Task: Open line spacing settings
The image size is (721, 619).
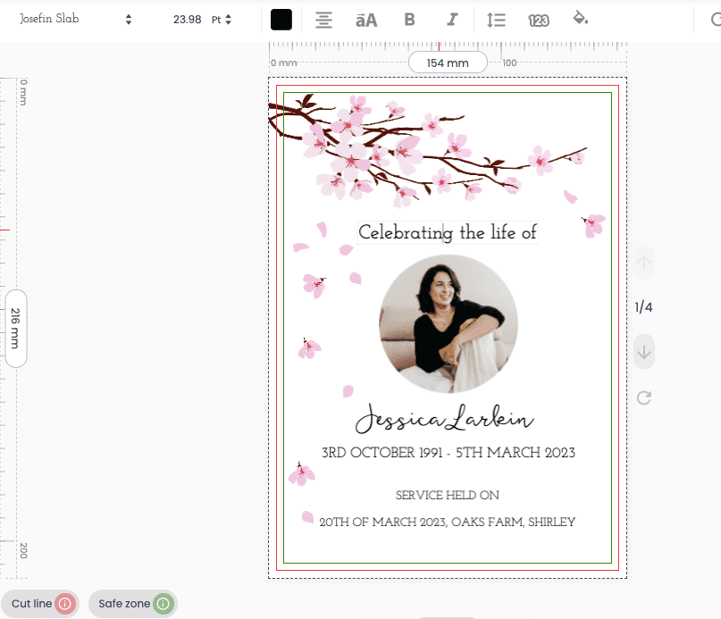Action: point(496,20)
